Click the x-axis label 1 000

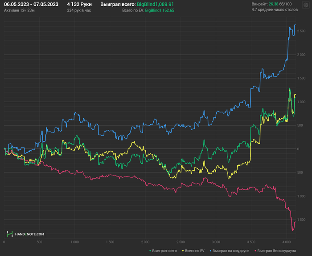tap(74, 242)
